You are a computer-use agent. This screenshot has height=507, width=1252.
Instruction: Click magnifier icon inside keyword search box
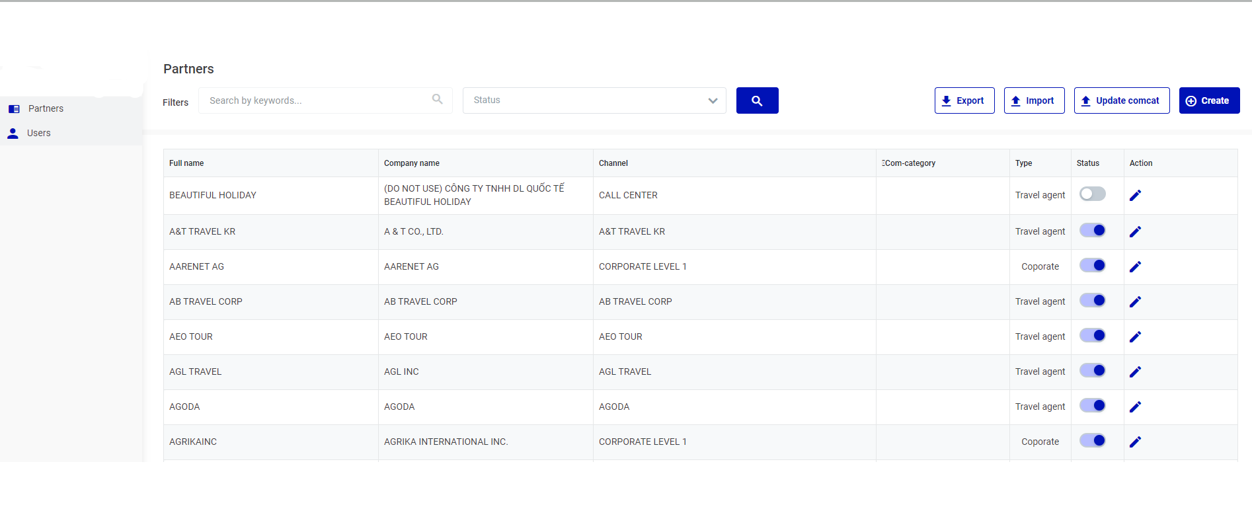(437, 99)
